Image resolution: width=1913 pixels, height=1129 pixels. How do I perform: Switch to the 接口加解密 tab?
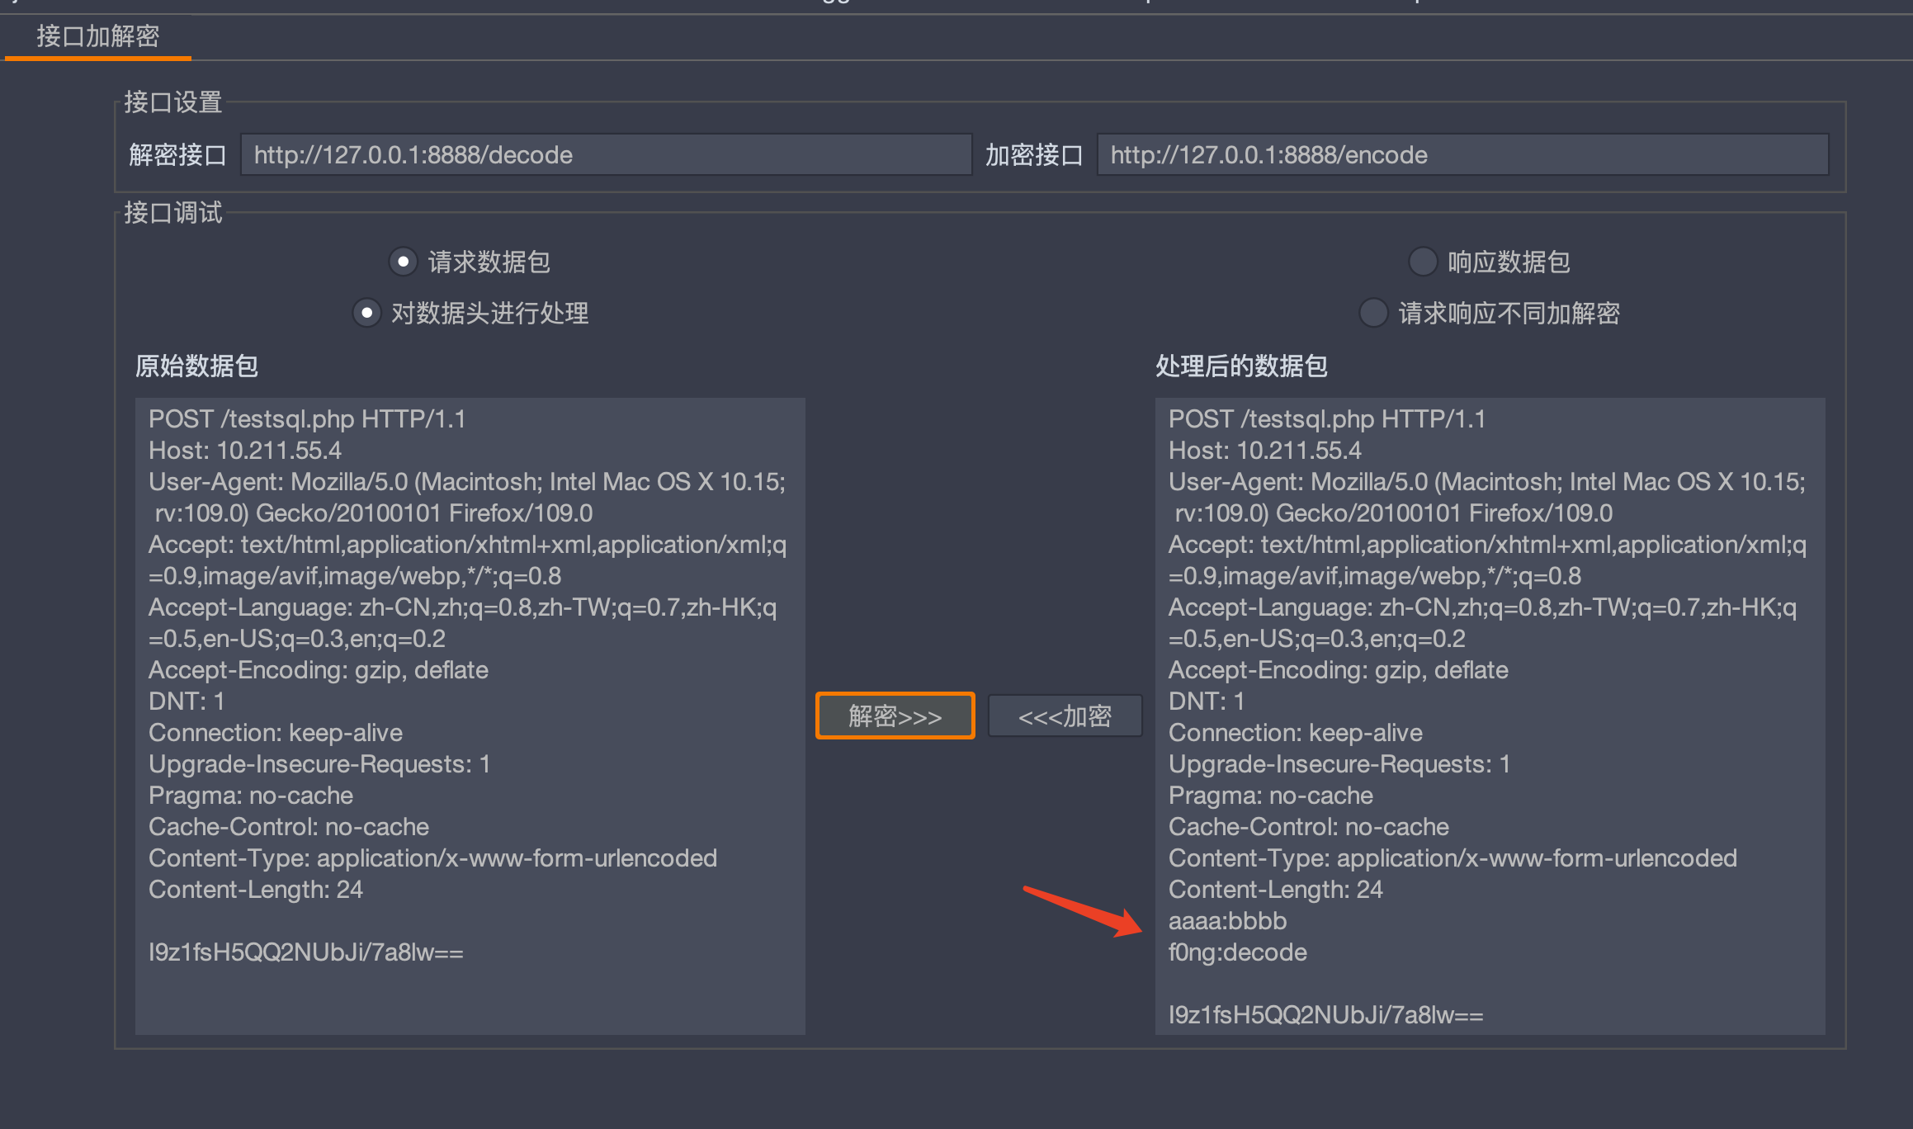[97, 36]
